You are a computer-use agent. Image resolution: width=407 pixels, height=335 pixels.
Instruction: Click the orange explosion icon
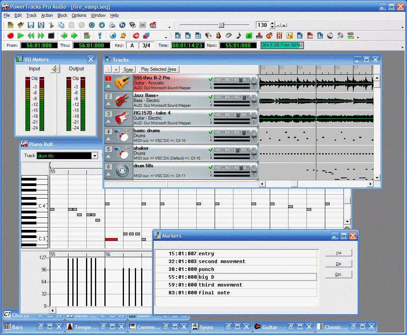coord(123,36)
